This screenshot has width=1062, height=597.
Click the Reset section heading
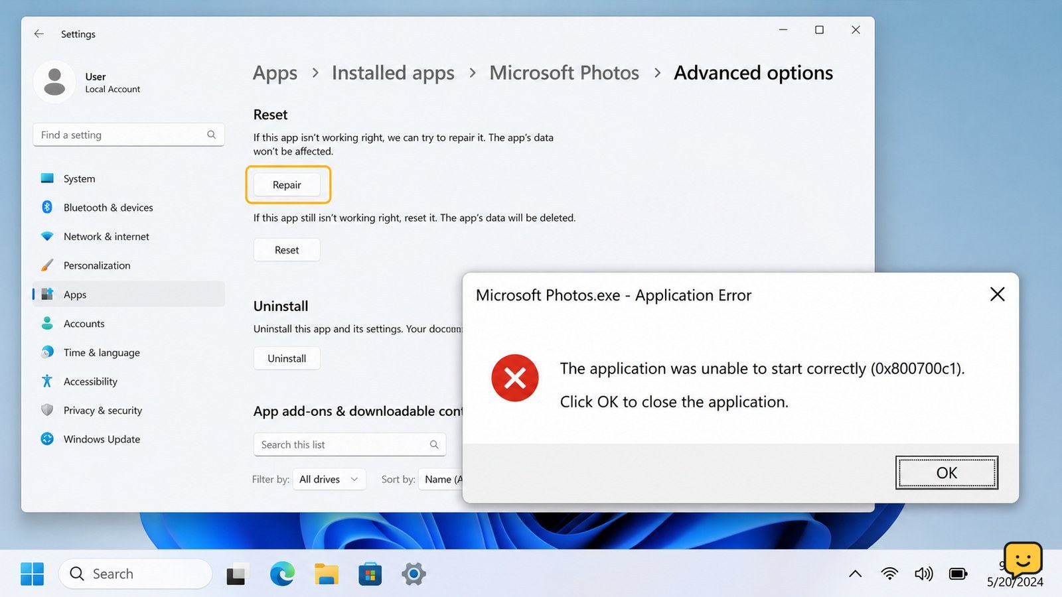pos(270,115)
